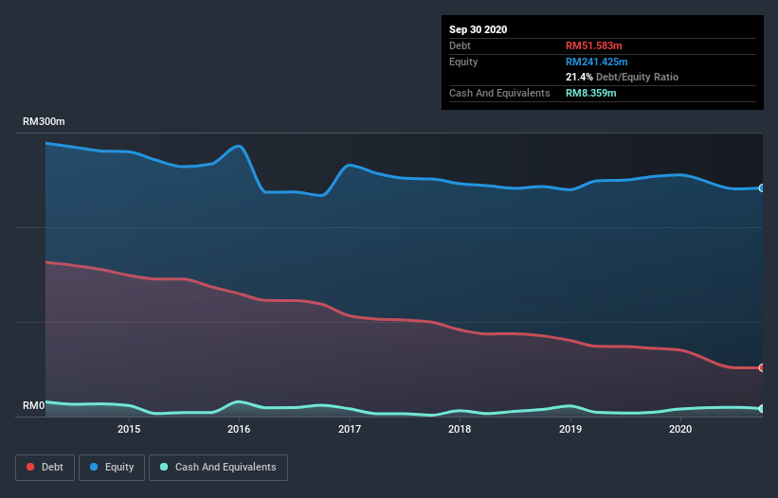The height and width of the screenshot is (498, 778).
Task: Click the 2020 x-axis label
Action: click(x=680, y=429)
